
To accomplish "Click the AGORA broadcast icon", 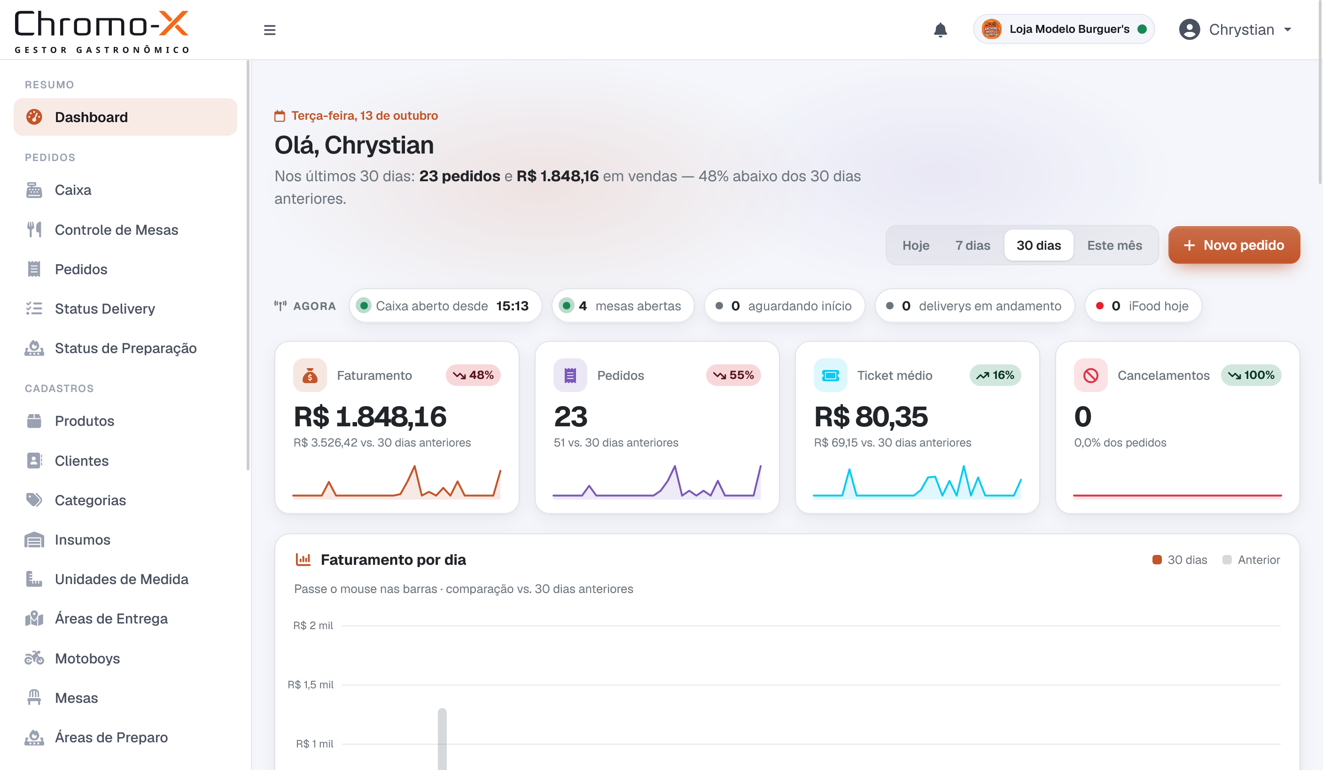I will pyautogui.click(x=280, y=306).
